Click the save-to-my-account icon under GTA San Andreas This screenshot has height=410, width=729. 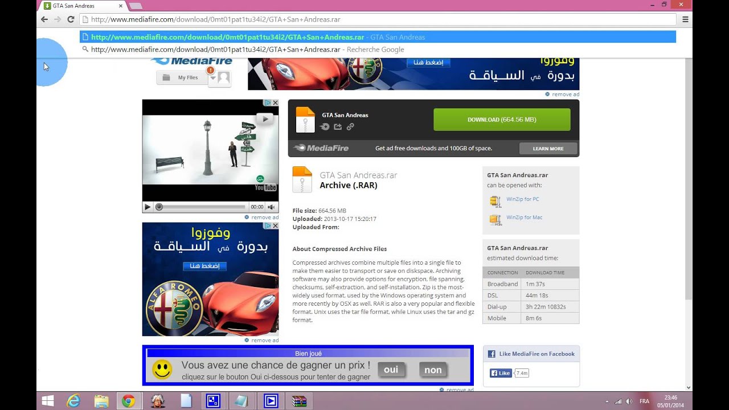point(325,126)
